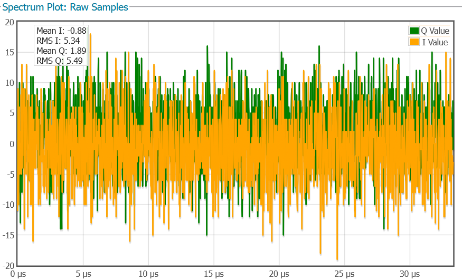Click the '0 µs' x-axis label
Screen dimensions: 462x280
point(18,274)
